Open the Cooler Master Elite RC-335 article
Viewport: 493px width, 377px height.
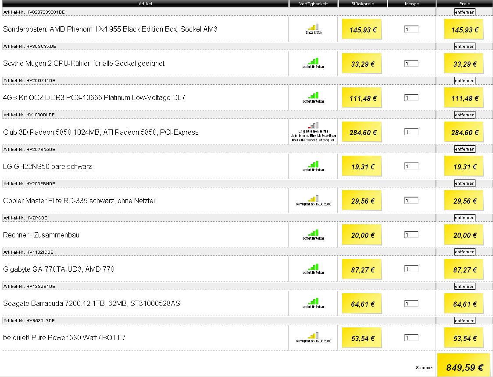coord(79,201)
